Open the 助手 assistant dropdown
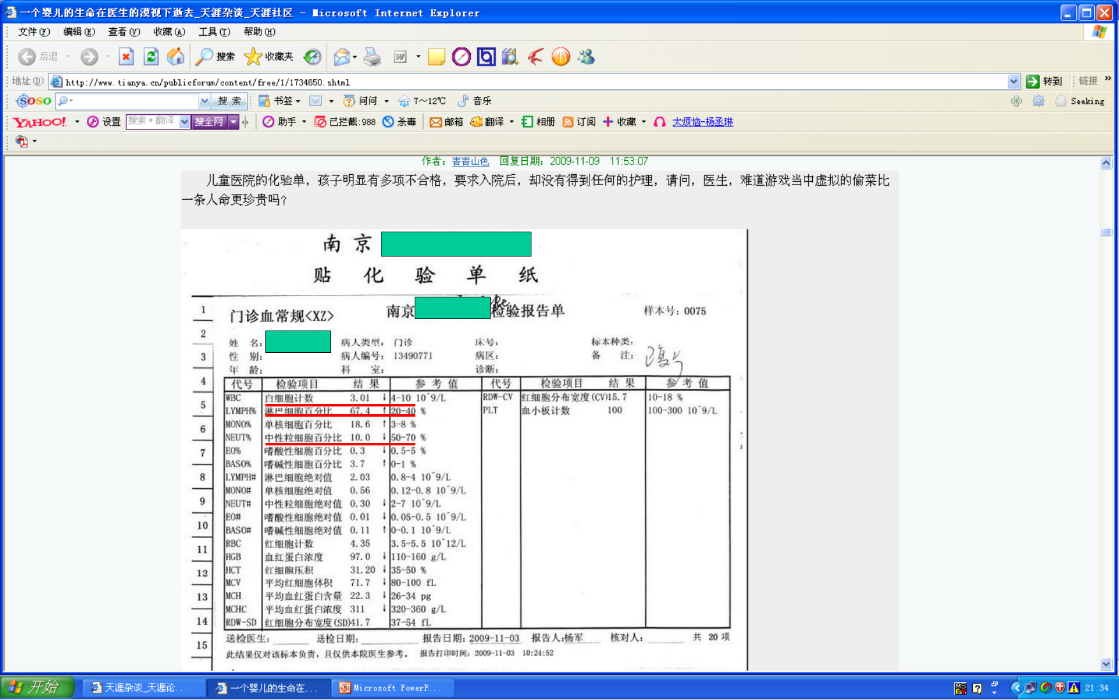Screen dimensions: 1119x700 click(x=304, y=122)
